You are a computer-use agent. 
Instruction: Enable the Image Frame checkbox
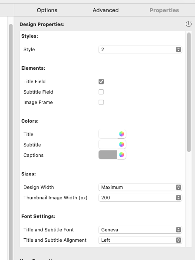(101, 102)
